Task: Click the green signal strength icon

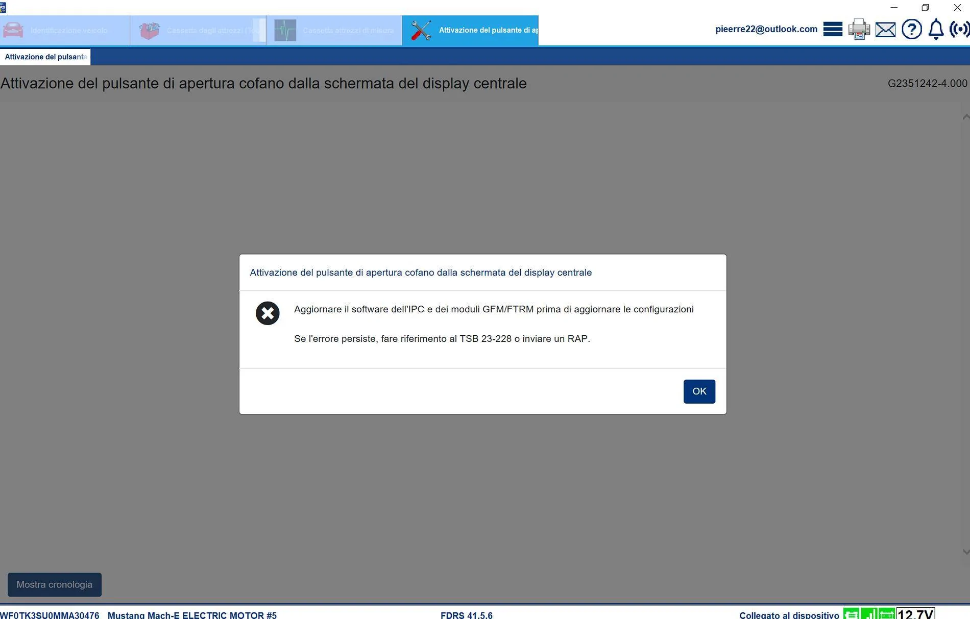Action: click(869, 614)
